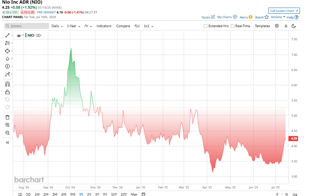
Task: Select the shapes drawing tool
Action: pyautogui.click(x=7, y=51)
